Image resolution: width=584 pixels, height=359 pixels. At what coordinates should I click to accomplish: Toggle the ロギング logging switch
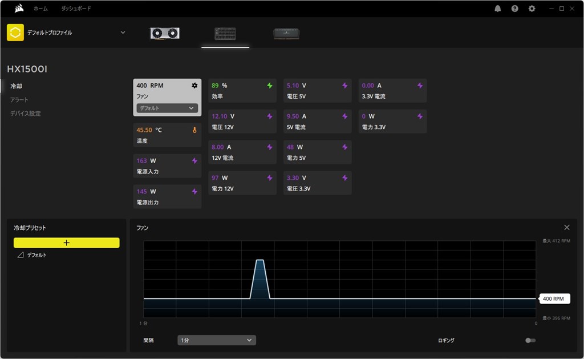(x=530, y=340)
